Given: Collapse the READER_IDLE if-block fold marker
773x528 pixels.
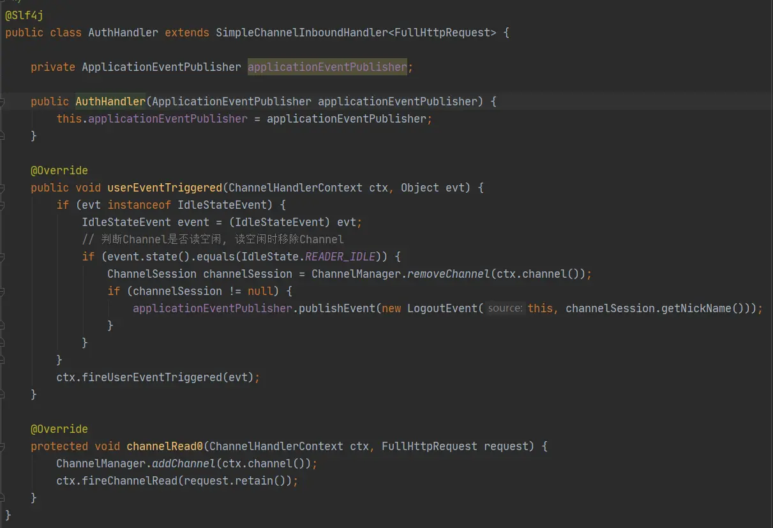Looking at the screenshot, I should [x=3, y=257].
